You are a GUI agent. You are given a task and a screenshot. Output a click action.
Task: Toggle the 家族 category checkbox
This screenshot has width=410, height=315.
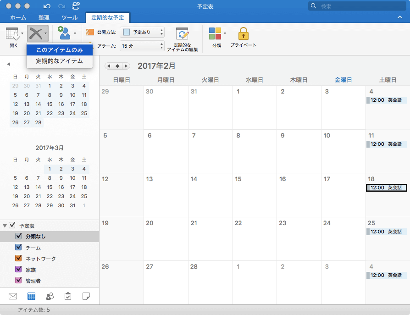pos(18,269)
